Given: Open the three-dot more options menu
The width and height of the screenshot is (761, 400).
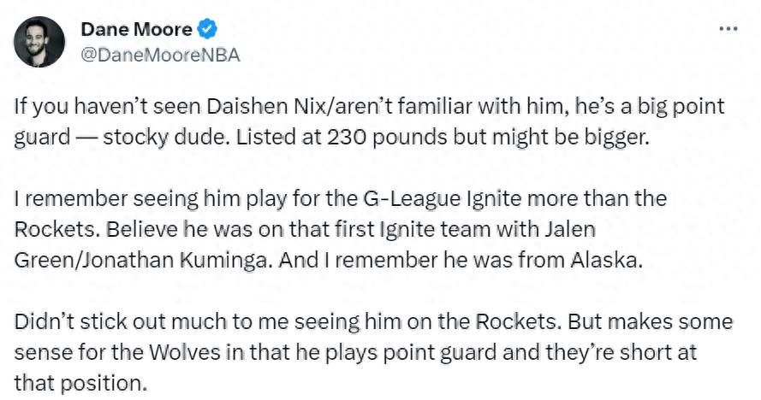Looking at the screenshot, I should coord(728,29).
